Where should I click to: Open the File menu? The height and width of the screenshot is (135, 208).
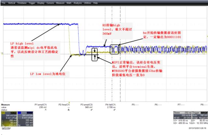pos(4,3)
